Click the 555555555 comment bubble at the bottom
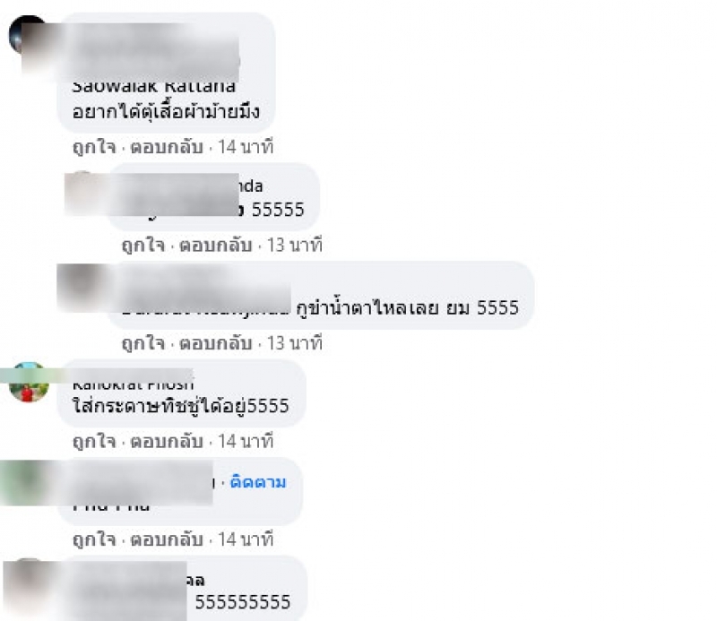The height and width of the screenshot is (621, 717). click(183, 589)
